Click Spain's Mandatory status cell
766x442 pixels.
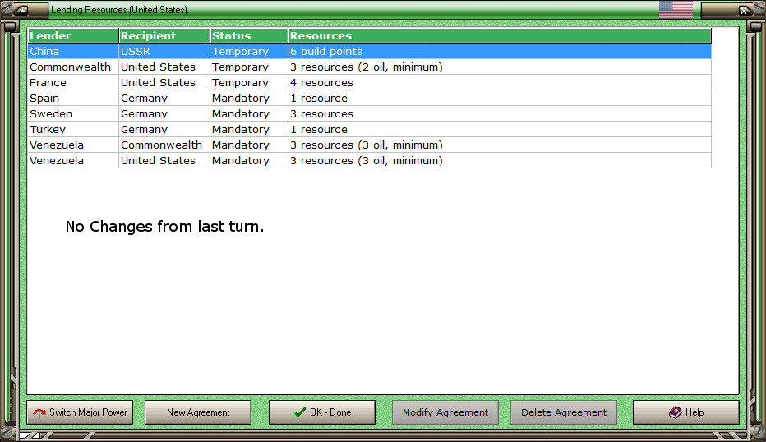249,98
